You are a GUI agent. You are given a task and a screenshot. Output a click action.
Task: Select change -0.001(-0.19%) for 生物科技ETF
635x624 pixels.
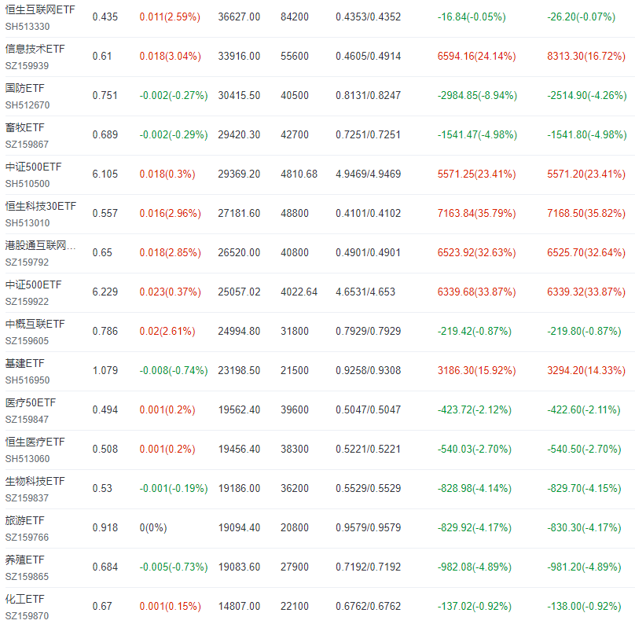(174, 488)
